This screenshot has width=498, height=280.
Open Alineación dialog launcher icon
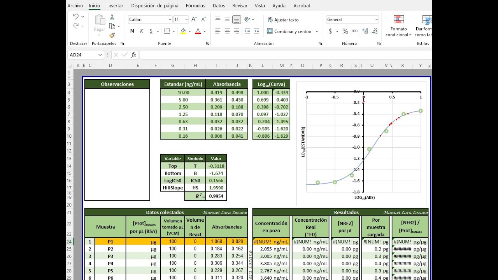[321, 44]
